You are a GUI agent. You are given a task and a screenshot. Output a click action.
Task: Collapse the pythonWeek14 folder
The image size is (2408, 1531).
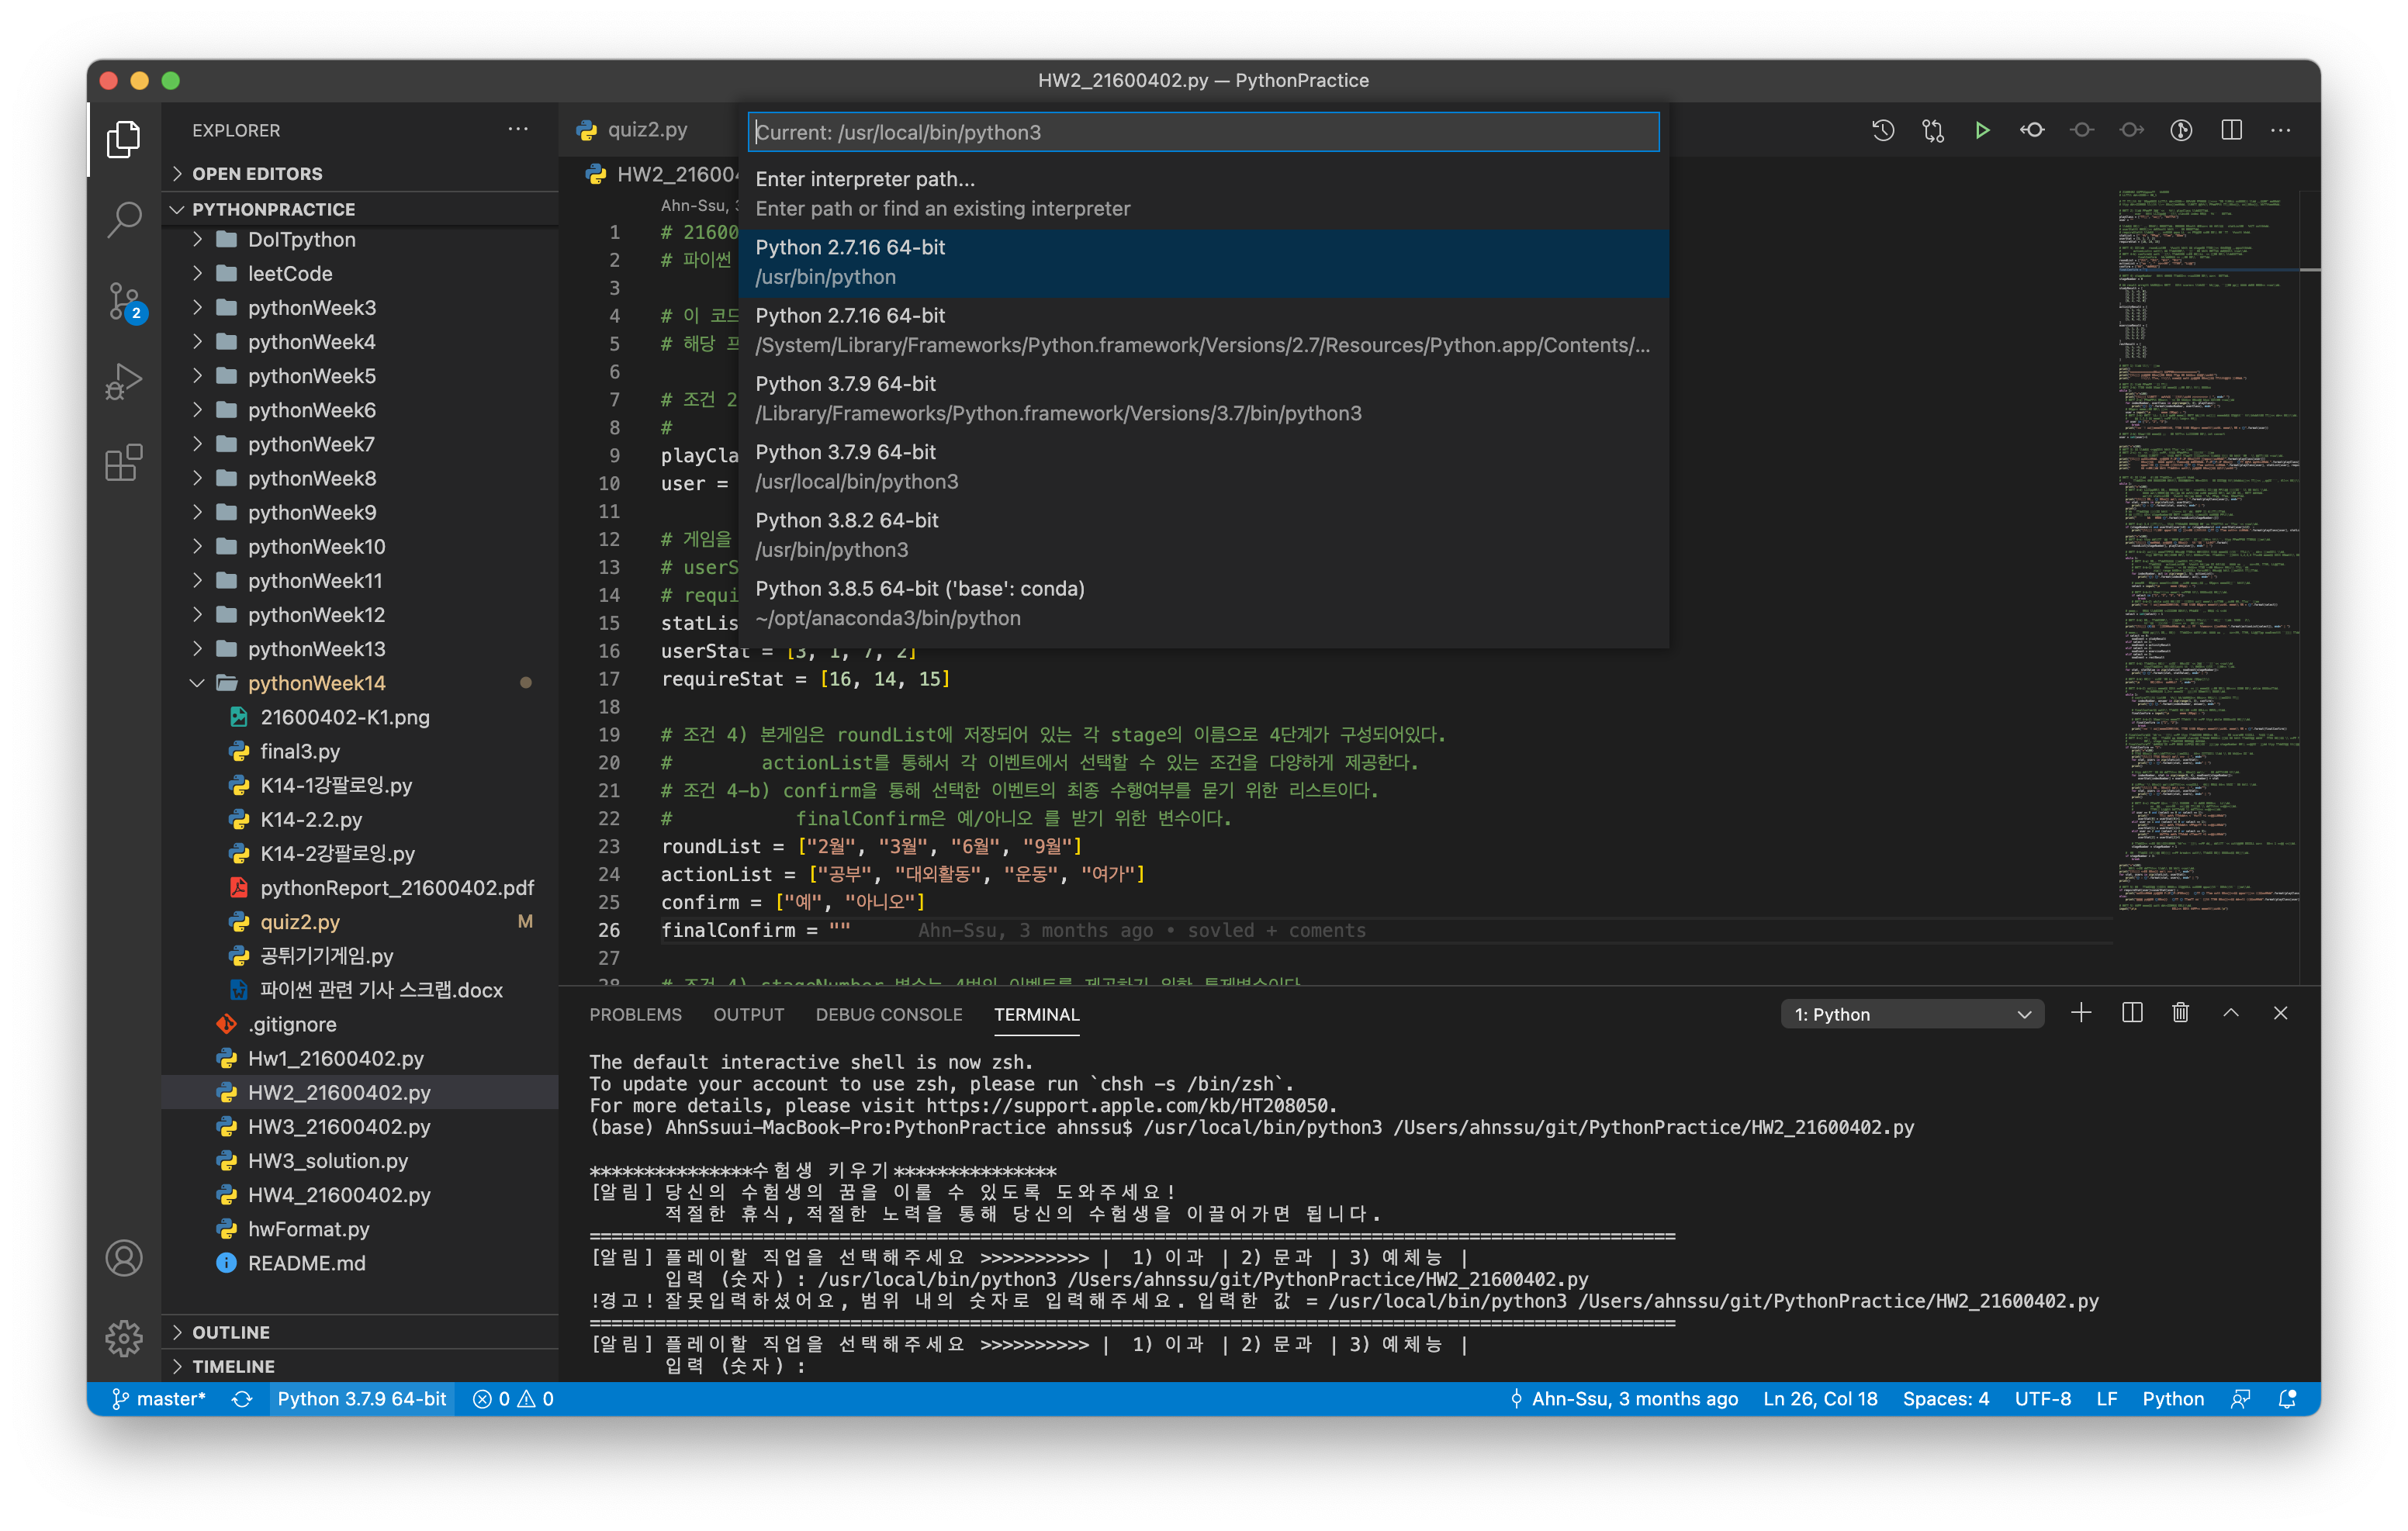point(316,683)
